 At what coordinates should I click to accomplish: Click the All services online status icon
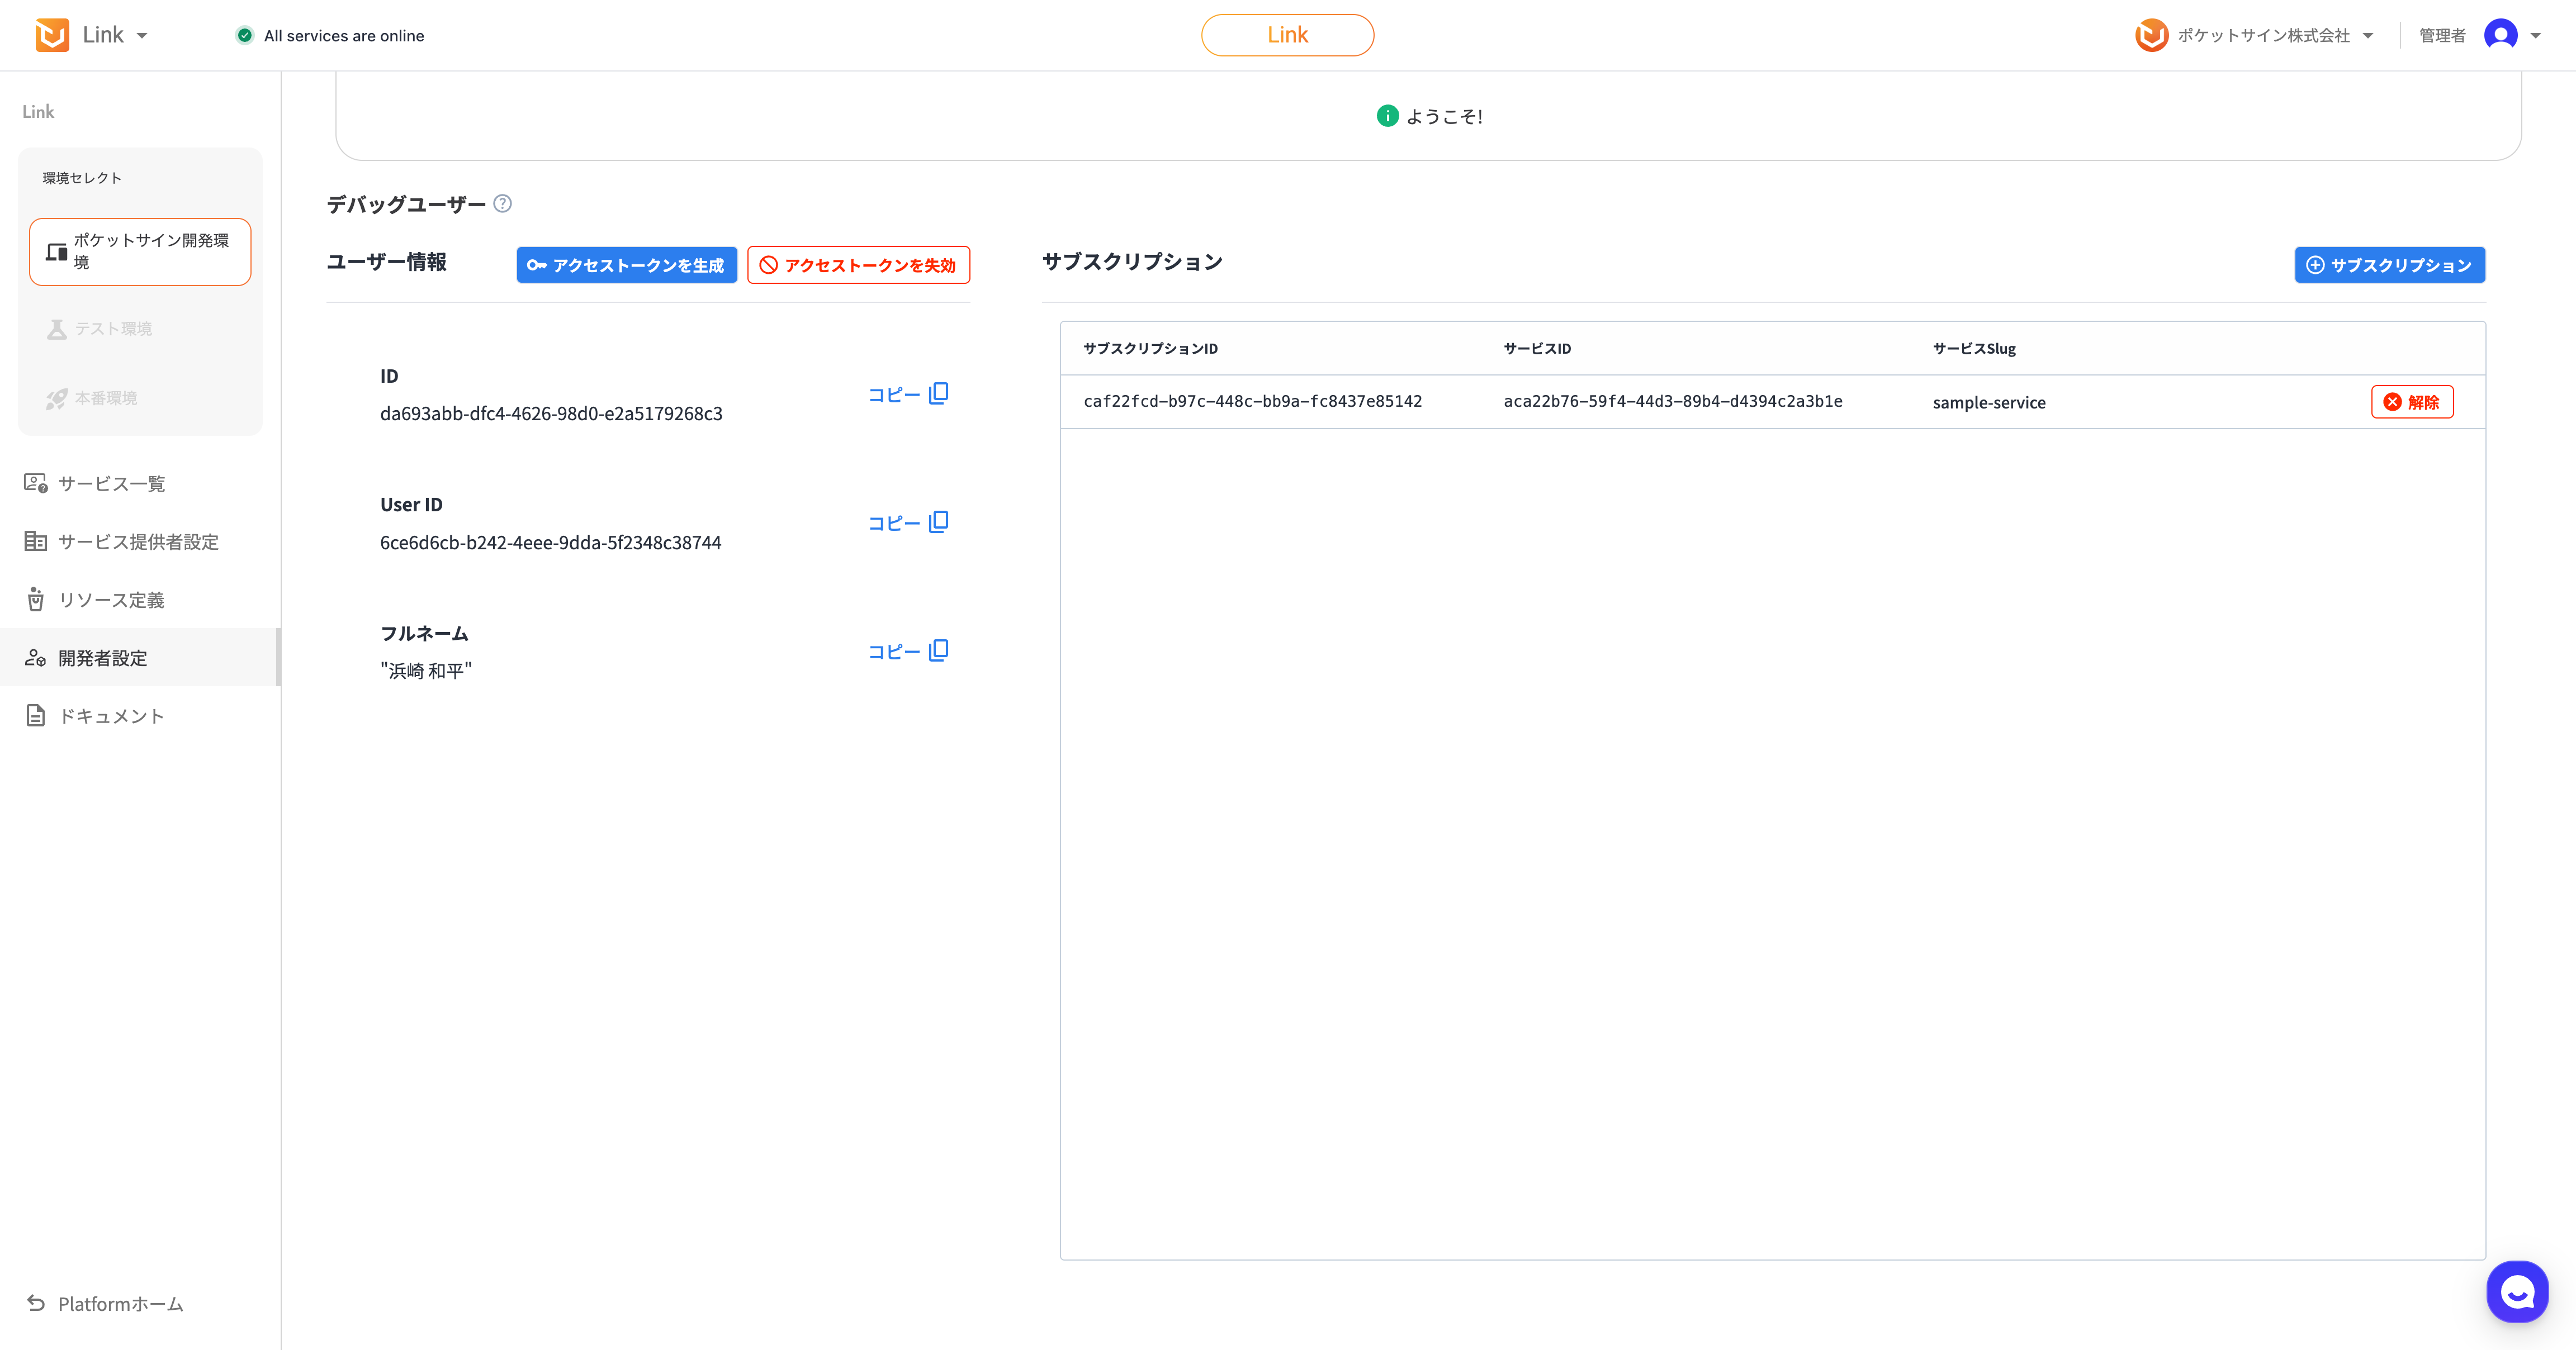tap(245, 36)
